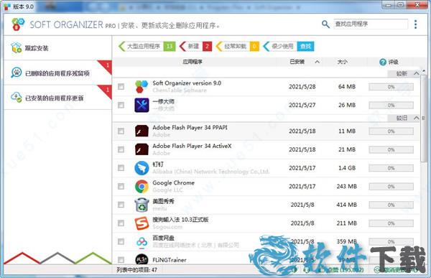Tick the 美图秀秀 row checkbox

click(121, 205)
